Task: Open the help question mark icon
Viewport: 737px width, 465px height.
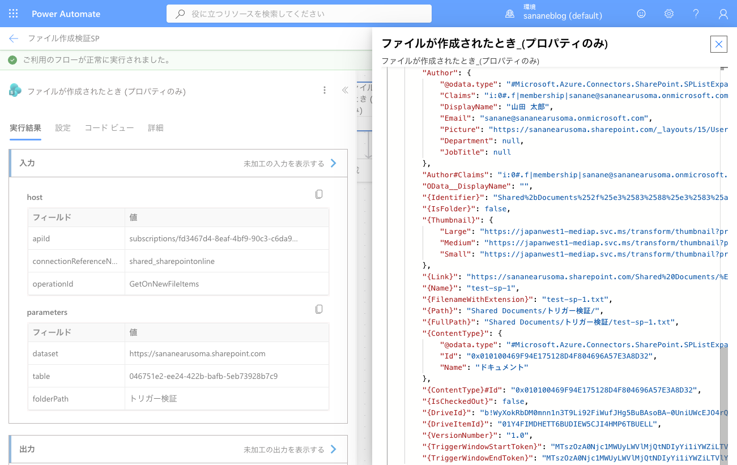Action: click(x=696, y=14)
